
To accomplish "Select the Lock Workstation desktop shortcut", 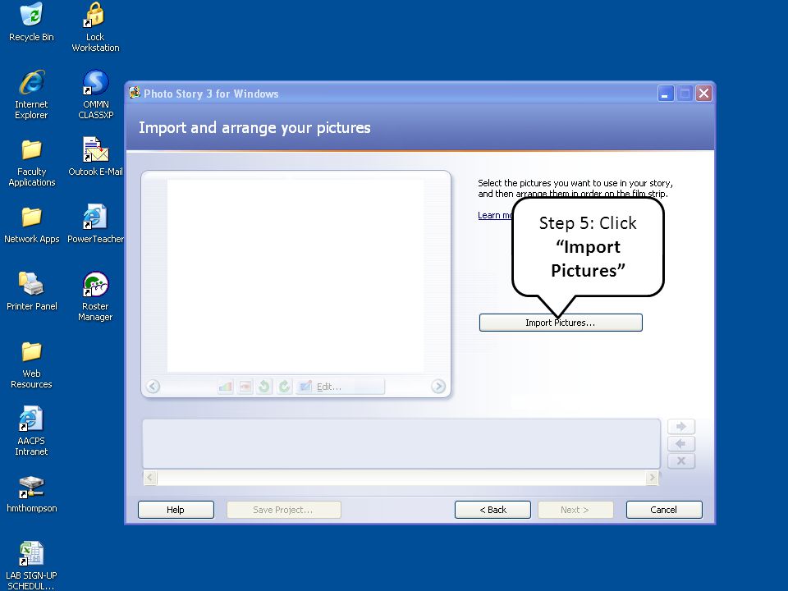I will pos(95,26).
